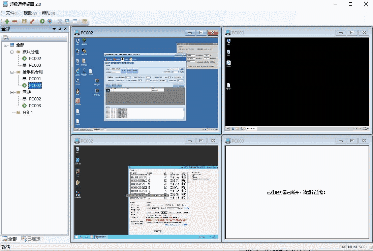Click the NUM indicator in status bar
The height and width of the screenshot is (251, 373).
click(x=352, y=247)
